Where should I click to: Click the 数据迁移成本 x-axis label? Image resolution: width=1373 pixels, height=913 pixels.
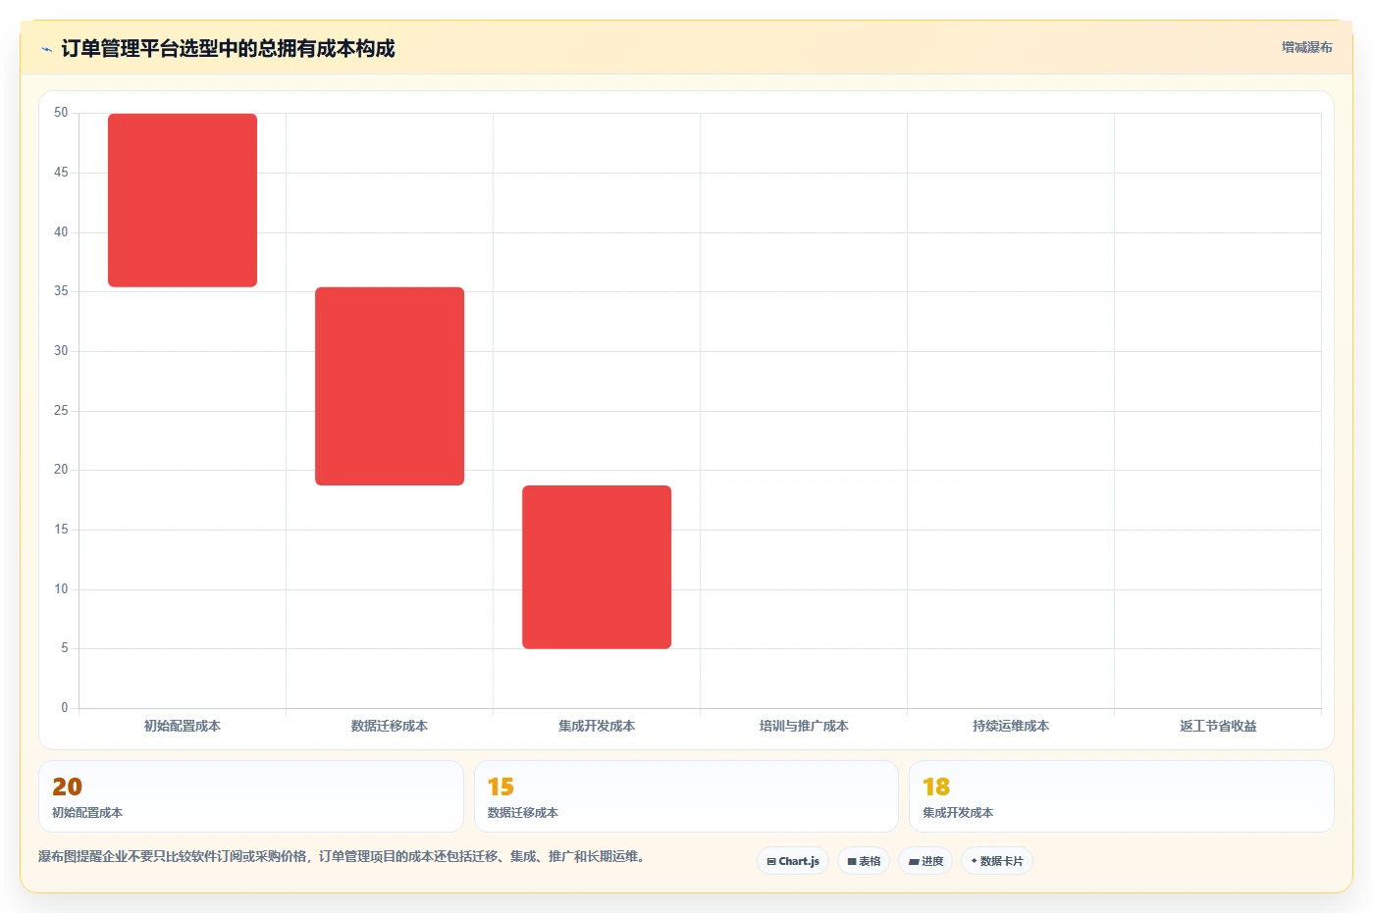coord(390,727)
